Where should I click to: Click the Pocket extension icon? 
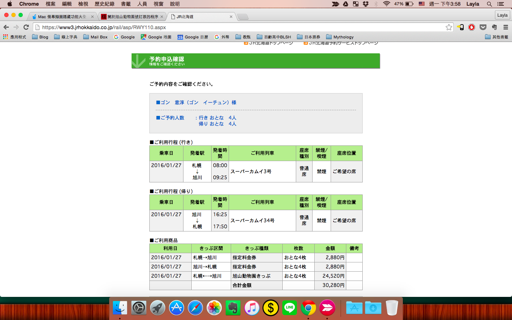[x=483, y=27]
